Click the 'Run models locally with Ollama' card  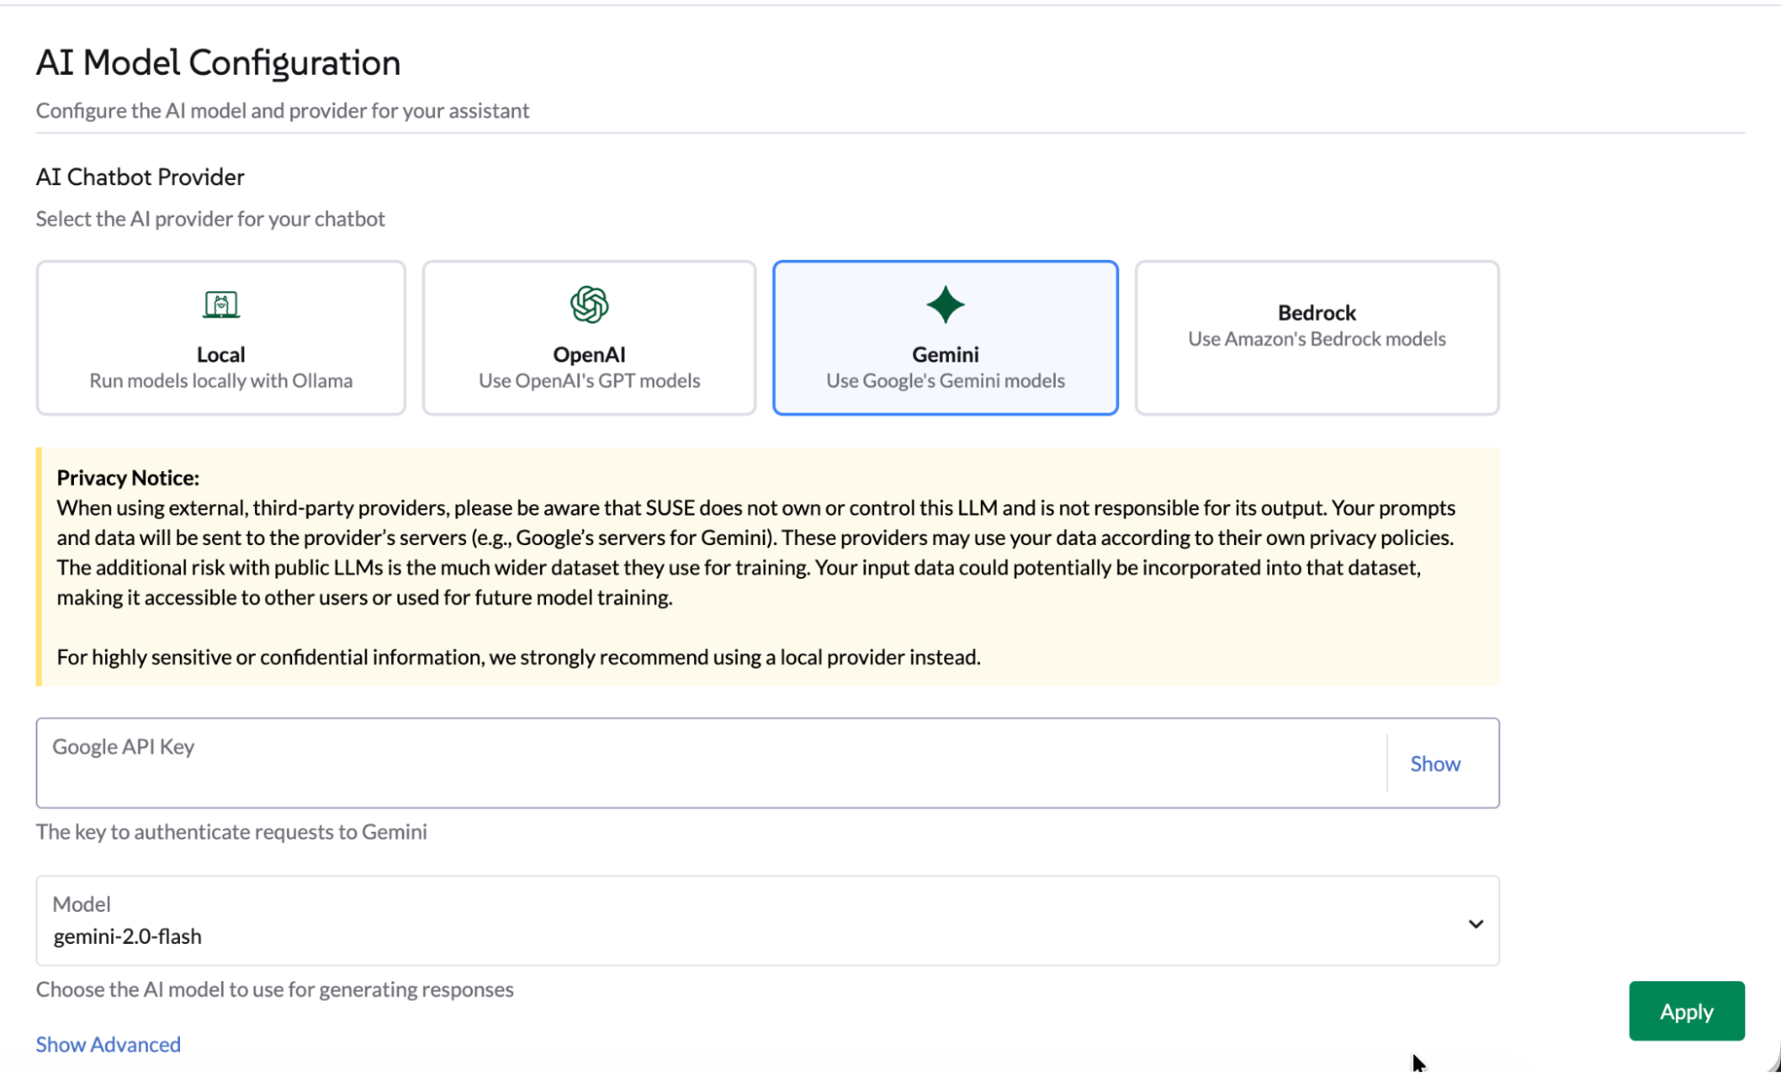(220, 380)
